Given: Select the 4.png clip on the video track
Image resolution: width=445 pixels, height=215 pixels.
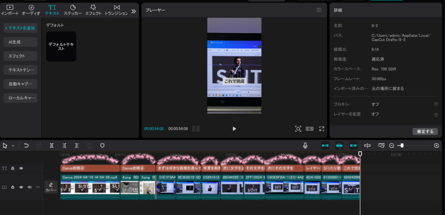Looking at the screenshot, I should [130, 187].
